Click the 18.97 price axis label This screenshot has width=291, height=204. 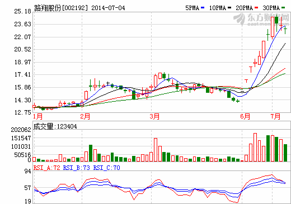point(23,62)
